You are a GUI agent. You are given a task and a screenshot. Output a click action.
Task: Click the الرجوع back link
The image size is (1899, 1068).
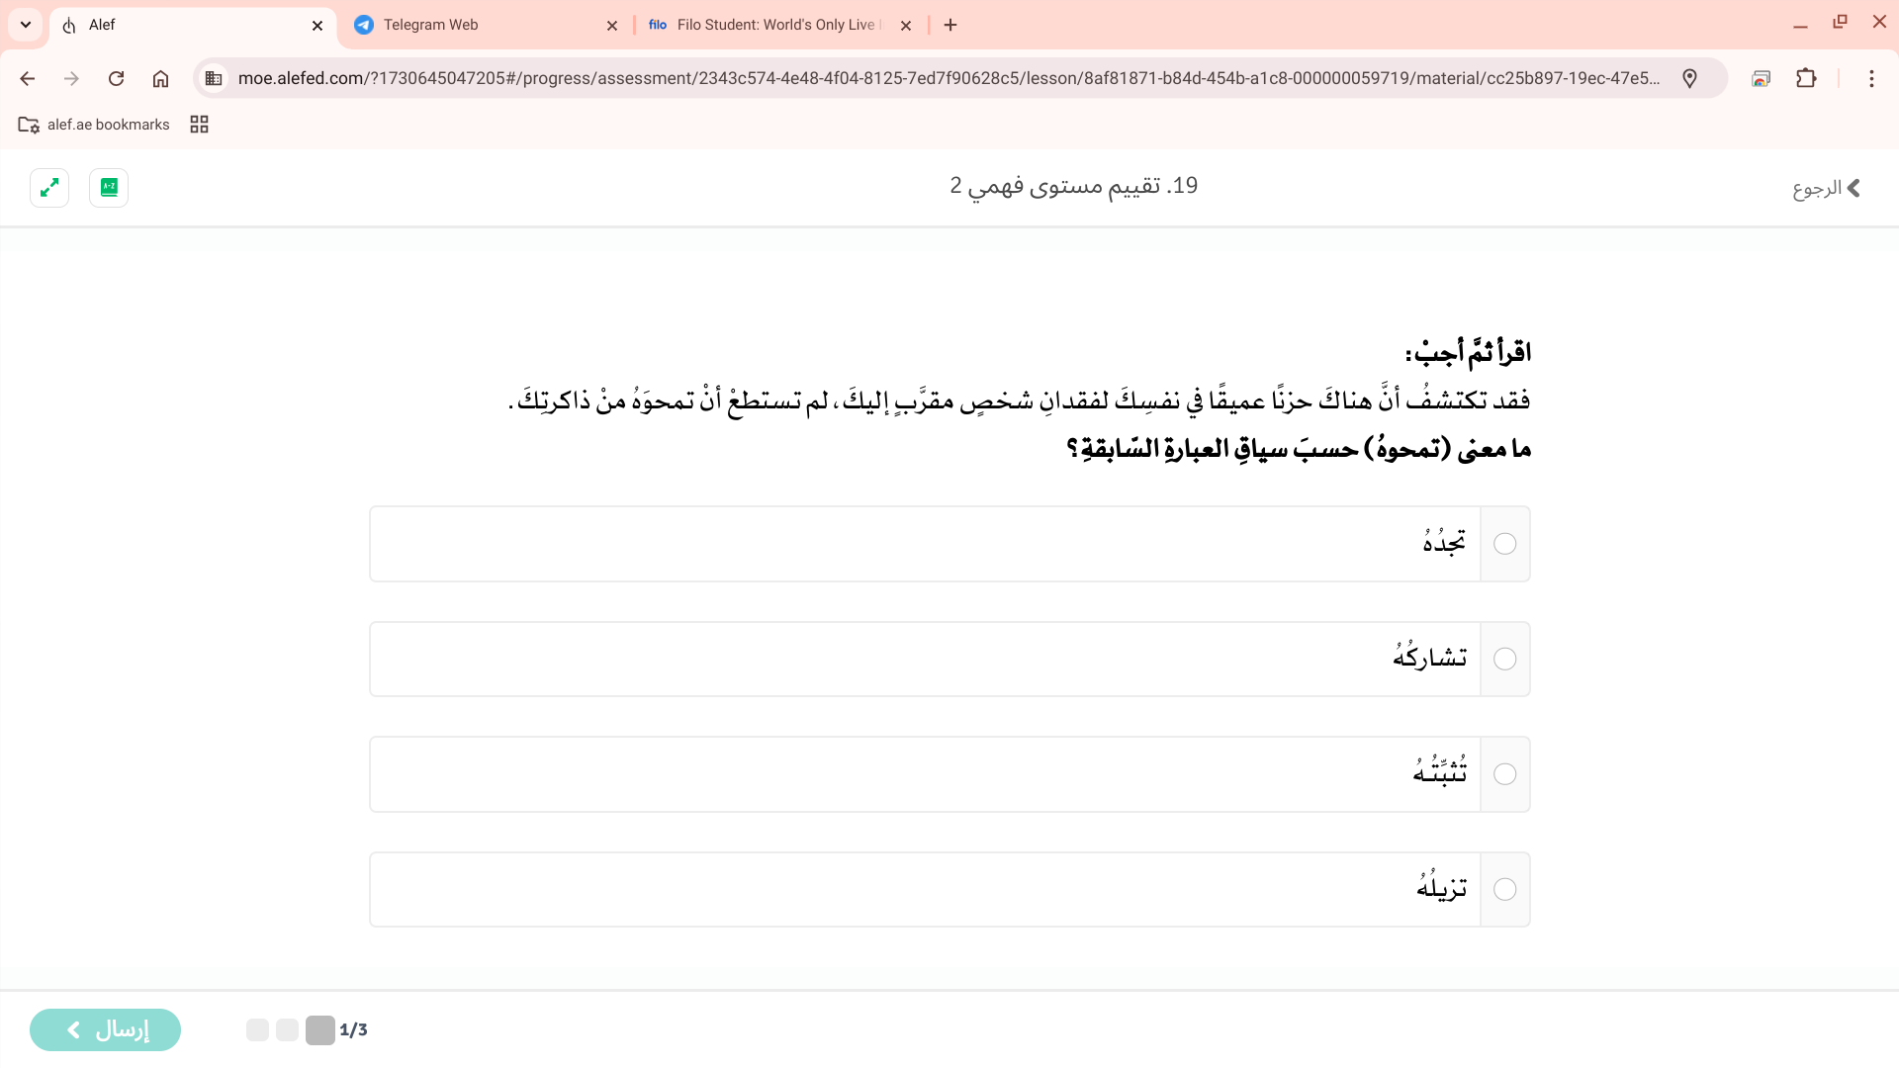(1826, 188)
